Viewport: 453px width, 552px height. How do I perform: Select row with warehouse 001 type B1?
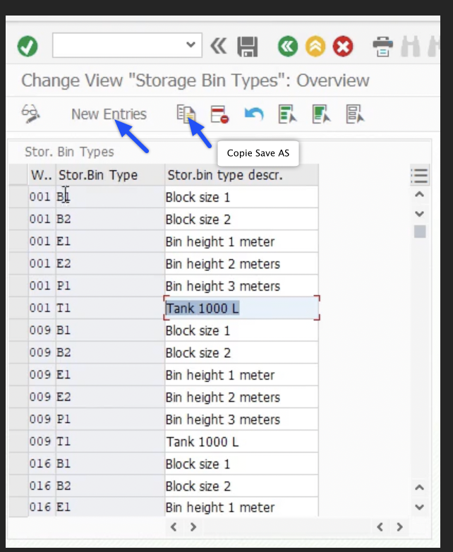click(x=18, y=197)
